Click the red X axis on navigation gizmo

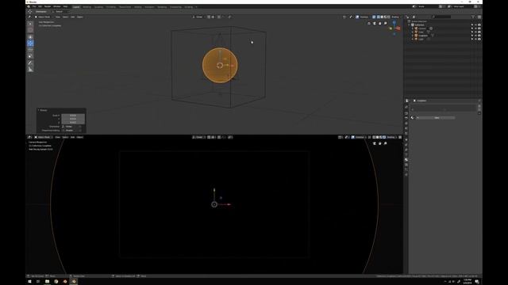398,28
